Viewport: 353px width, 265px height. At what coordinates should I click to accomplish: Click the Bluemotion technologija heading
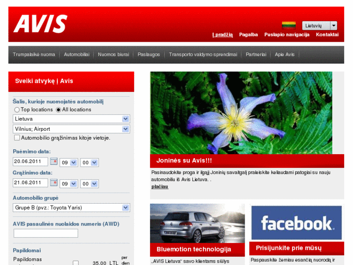click(194, 249)
